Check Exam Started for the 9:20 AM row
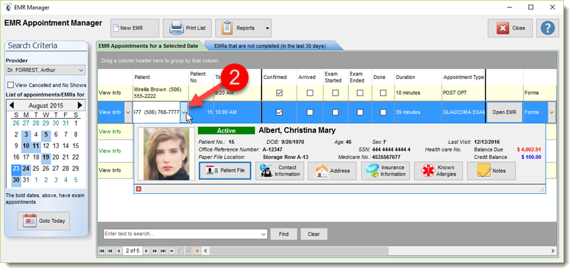Screen dimensions: 574x273 (336, 93)
